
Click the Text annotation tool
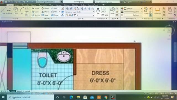[x=98, y=11]
